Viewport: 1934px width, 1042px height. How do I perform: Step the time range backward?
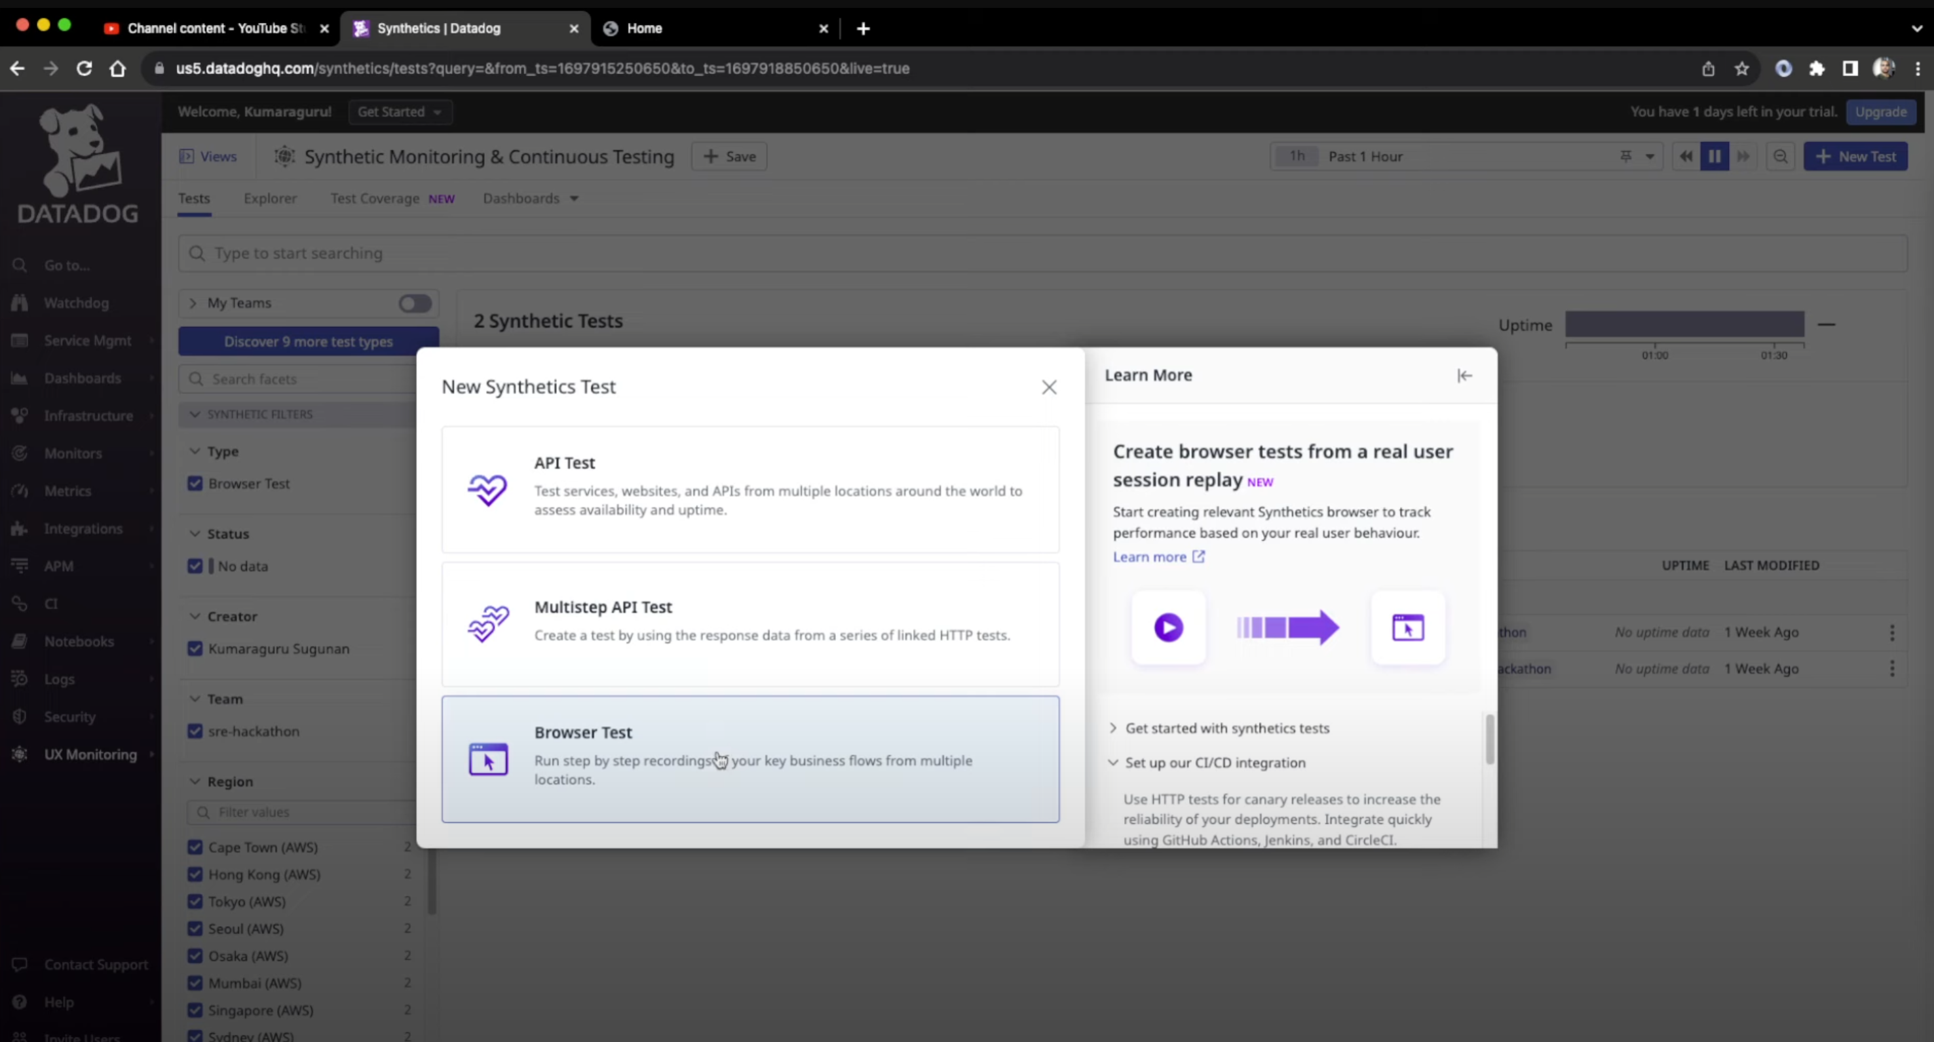pos(1686,156)
